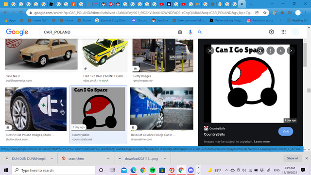Viewport: 311px width, 175px height.
Task: Open the search.htm downloaded file
Action: point(76,158)
